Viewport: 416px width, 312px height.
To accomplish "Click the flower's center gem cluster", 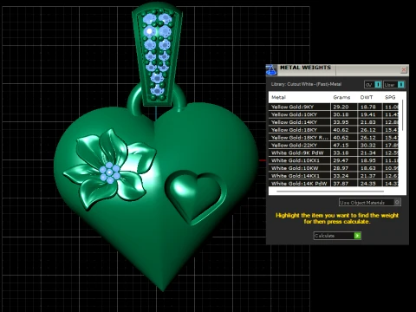I will 110,172.
